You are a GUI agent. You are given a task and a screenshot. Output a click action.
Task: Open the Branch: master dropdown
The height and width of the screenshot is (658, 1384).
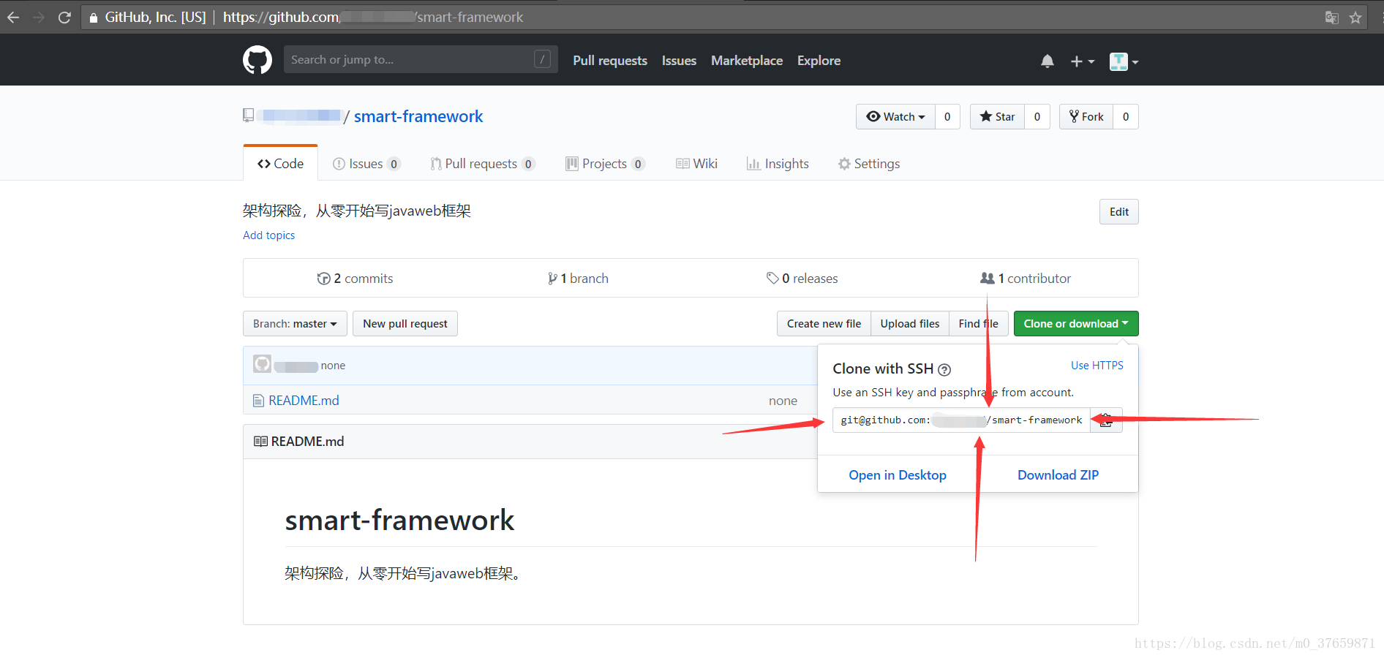[x=295, y=324]
